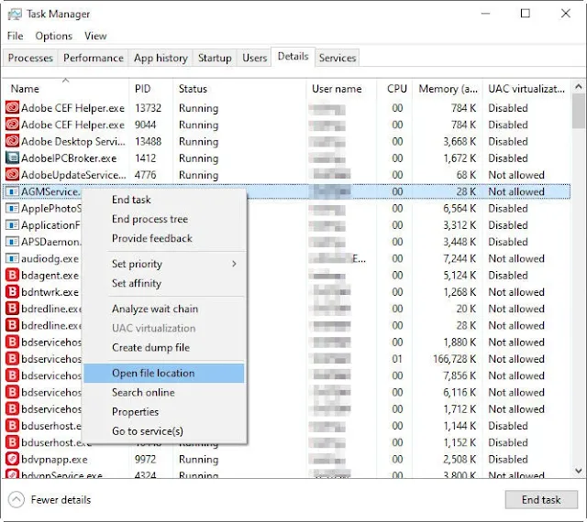Image resolution: width=587 pixels, height=522 pixels.
Task: Click the icon of Adobe CEF Helper.exe PID 13732
Action: (x=12, y=108)
